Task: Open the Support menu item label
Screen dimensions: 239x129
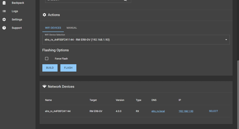Action: (17, 28)
